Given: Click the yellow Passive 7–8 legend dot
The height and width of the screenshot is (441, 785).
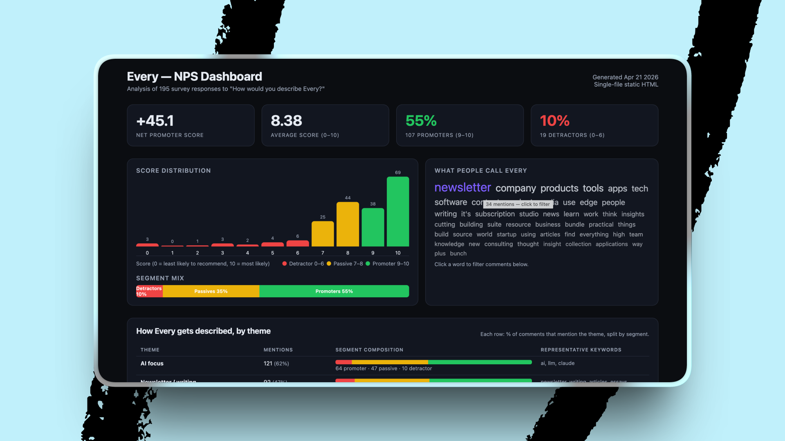Looking at the screenshot, I should click(329, 264).
